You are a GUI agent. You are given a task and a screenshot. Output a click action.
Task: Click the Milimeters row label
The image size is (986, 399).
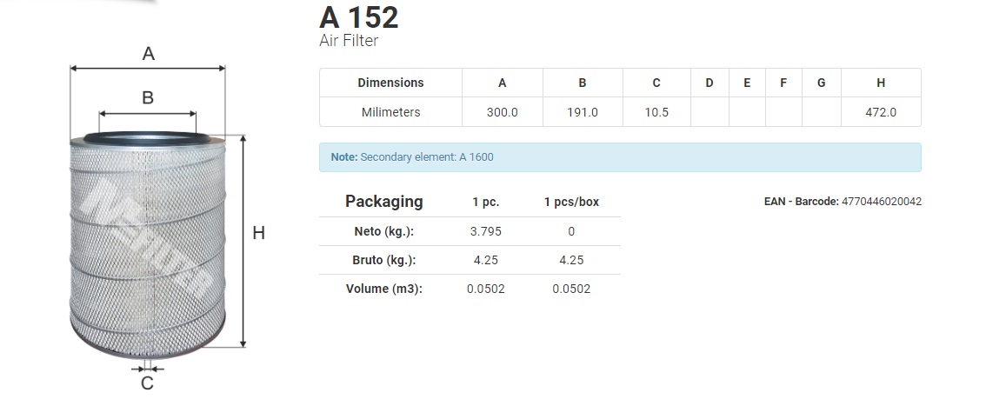(390, 112)
